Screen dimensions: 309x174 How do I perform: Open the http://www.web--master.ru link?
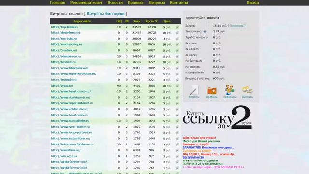pyautogui.click(x=70, y=127)
